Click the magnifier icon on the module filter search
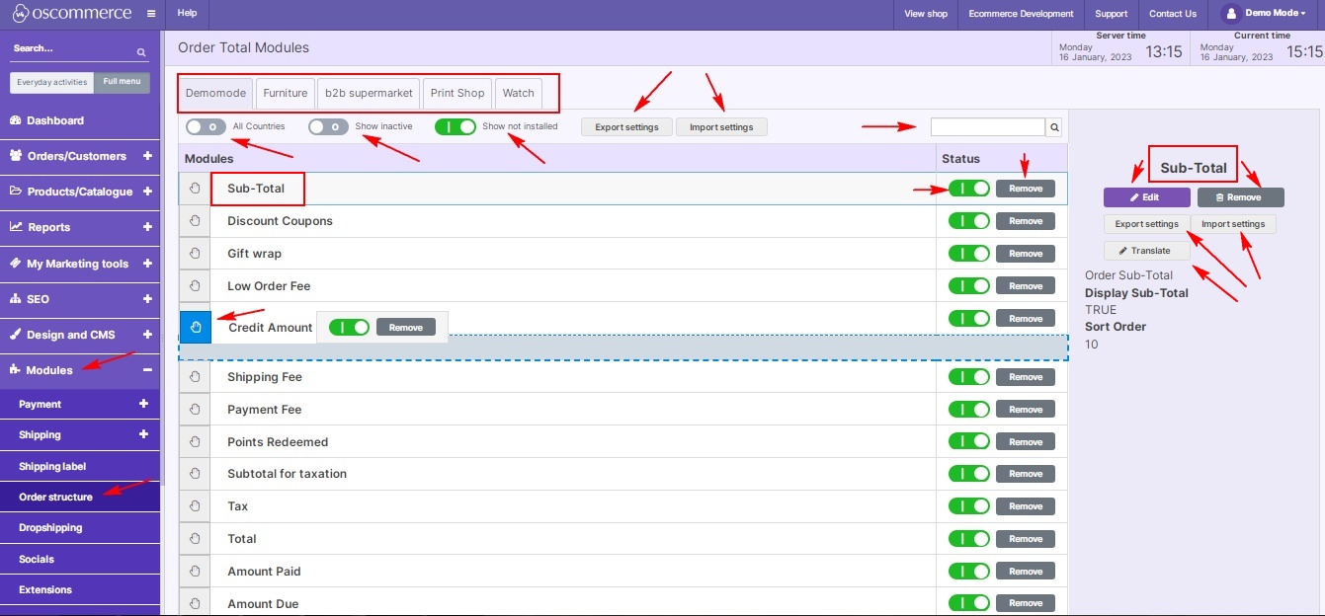The image size is (1325, 616). [1053, 126]
